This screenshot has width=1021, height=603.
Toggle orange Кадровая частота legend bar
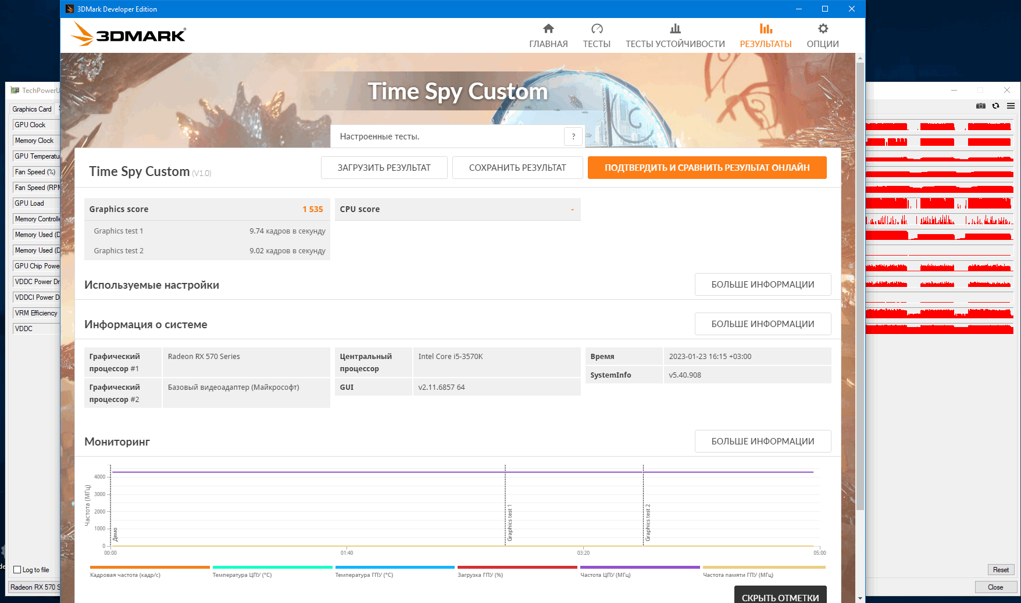coord(150,567)
